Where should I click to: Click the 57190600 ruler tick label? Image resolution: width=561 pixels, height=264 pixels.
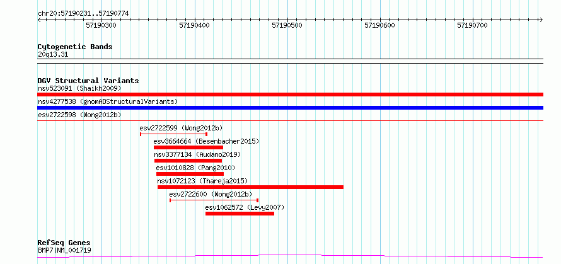[x=379, y=25]
